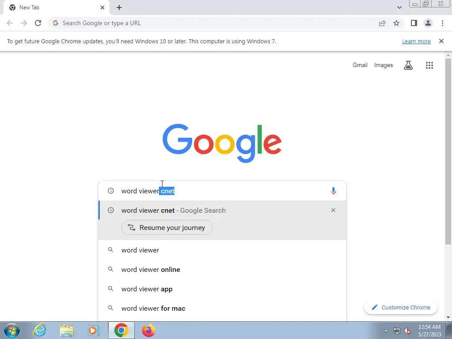Click the page vertical scrollbar thumb
The width and height of the screenshot is (452, 339).
(x=448, y=151)
